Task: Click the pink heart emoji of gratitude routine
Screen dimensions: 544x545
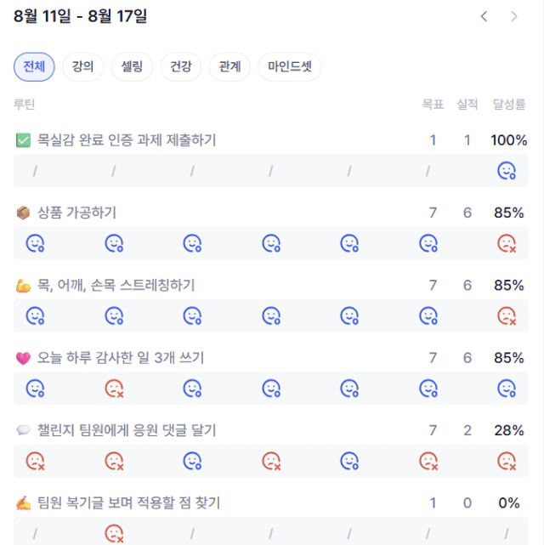Action: click(x=23, y=358)
